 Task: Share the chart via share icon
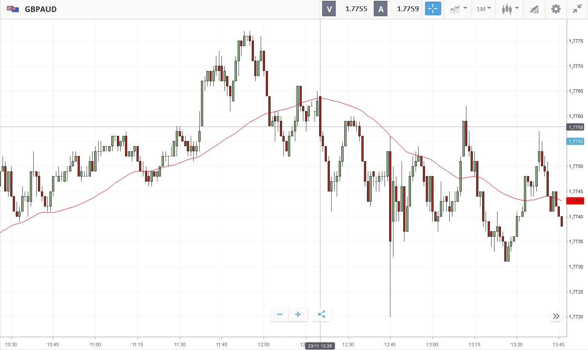pos(322,315)
